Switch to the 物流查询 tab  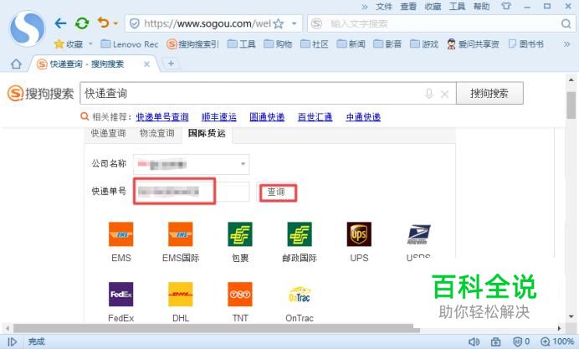click(157, 133)
